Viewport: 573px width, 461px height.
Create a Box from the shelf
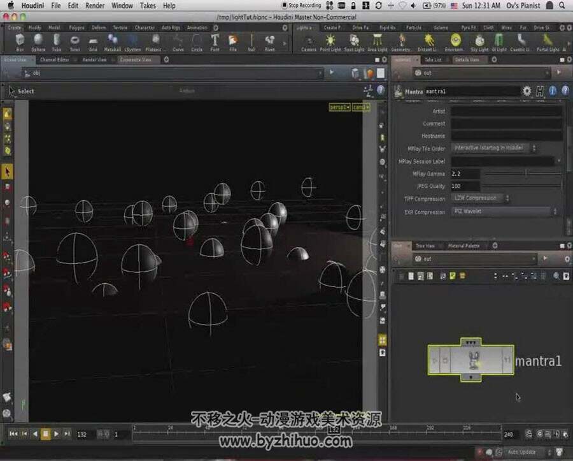click(20, 43)
